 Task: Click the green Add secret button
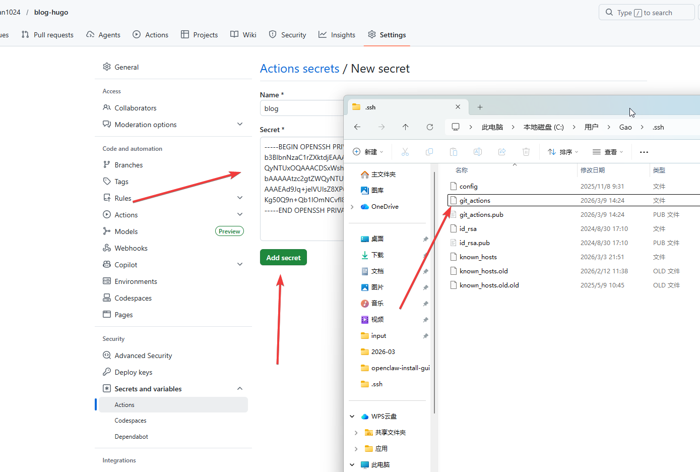[283, 258]
